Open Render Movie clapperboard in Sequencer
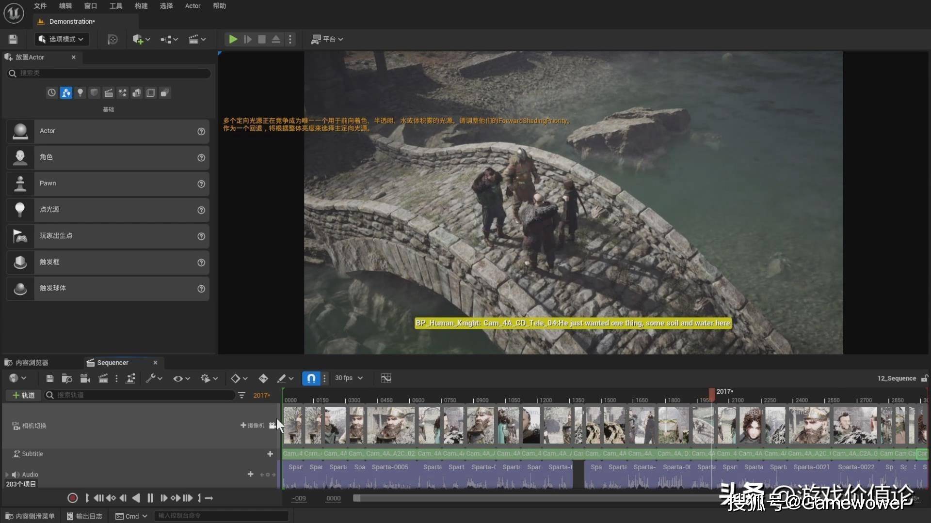This screenshot has width=931, height=523. tap(103, 378)
